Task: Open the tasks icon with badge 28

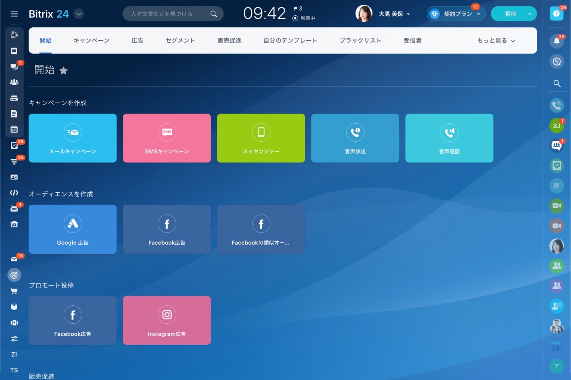Action: tap(14, 145)
